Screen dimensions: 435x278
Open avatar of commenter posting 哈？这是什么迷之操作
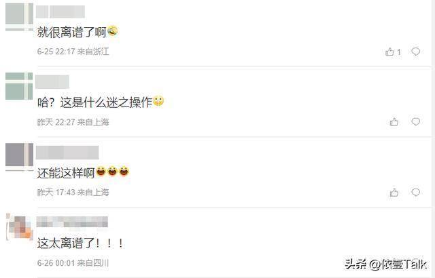tap(19, 86)
